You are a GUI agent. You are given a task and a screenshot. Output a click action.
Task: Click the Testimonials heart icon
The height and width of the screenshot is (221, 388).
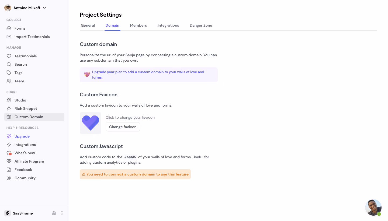coord(9,56)
